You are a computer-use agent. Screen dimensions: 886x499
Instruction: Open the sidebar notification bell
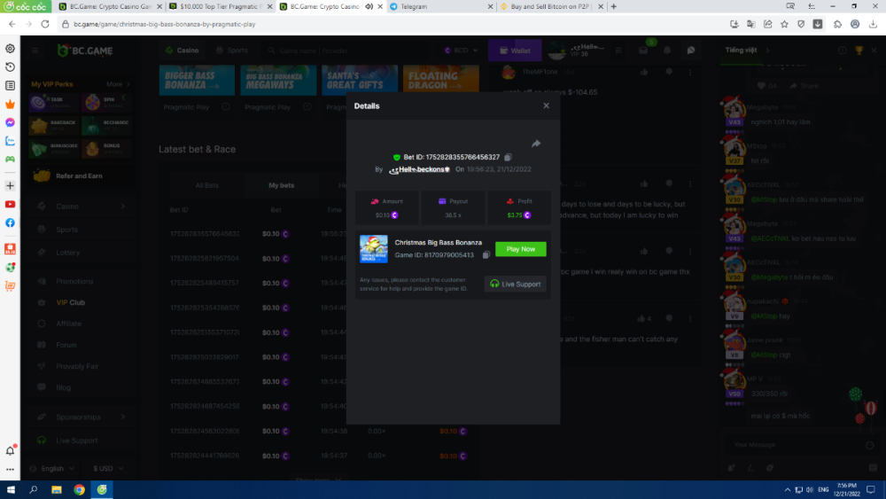click(x=10, y=450)
